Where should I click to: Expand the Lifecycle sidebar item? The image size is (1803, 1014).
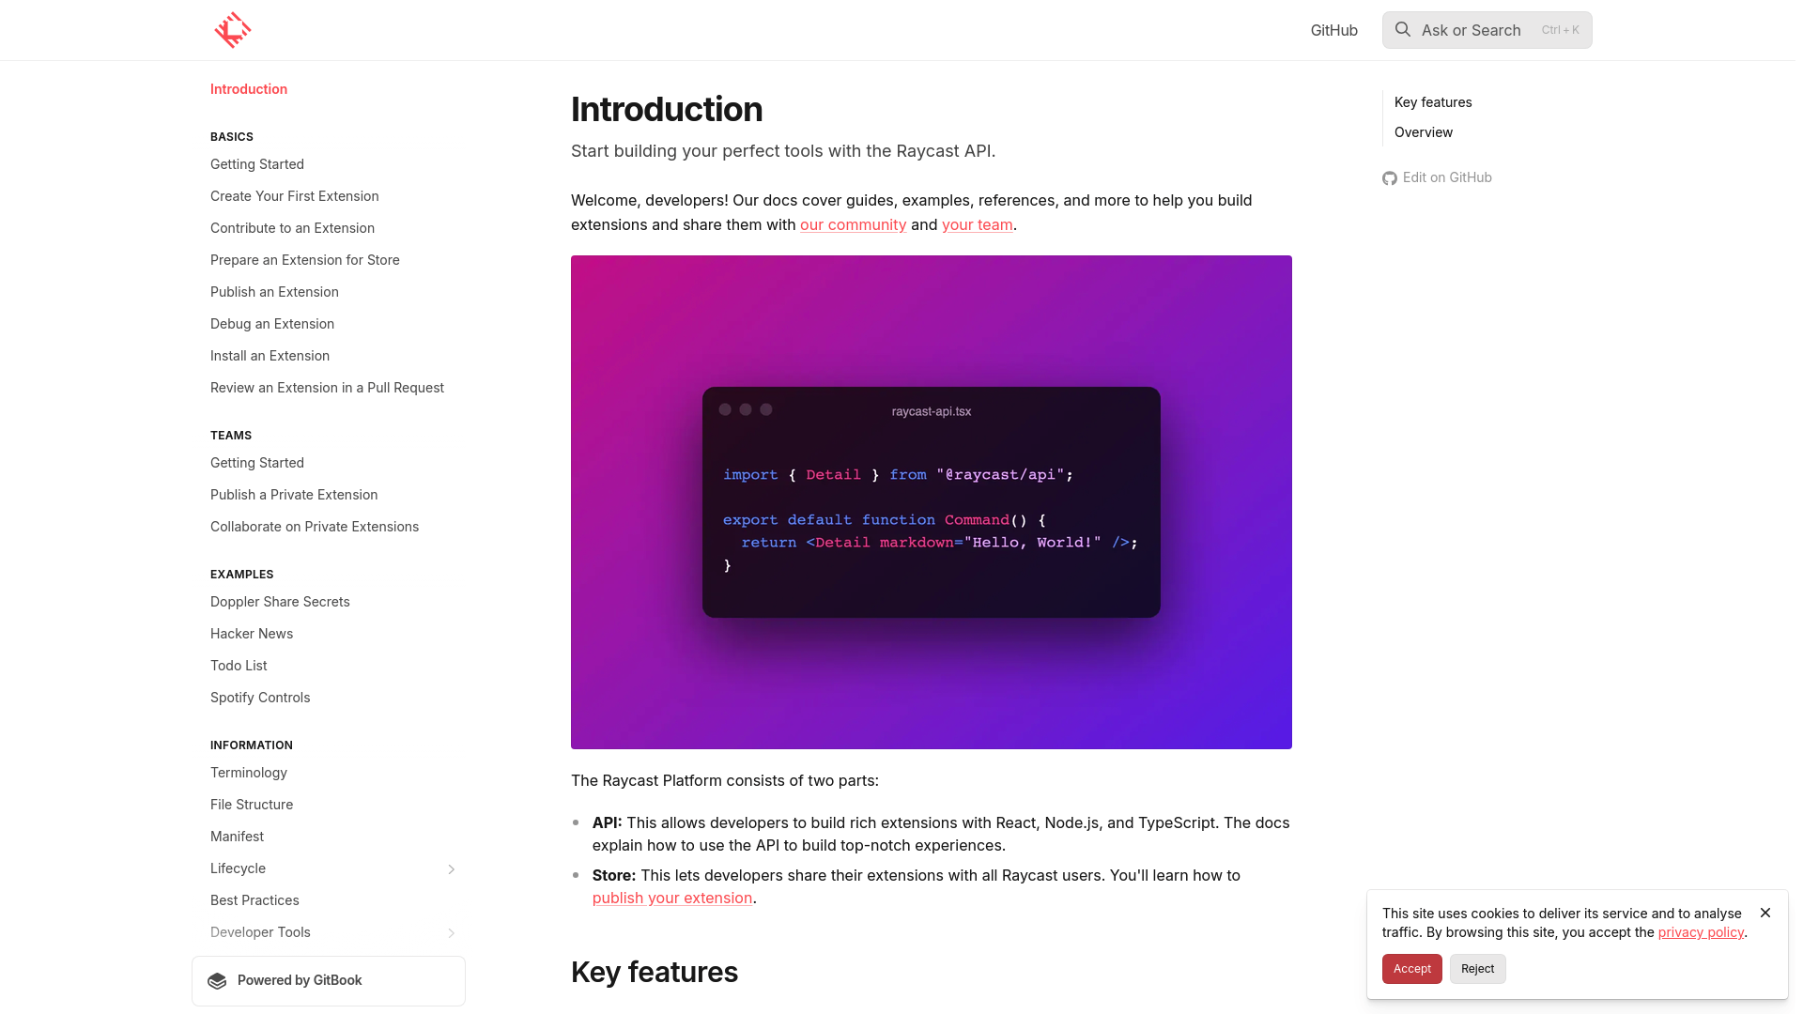(452, 869)
